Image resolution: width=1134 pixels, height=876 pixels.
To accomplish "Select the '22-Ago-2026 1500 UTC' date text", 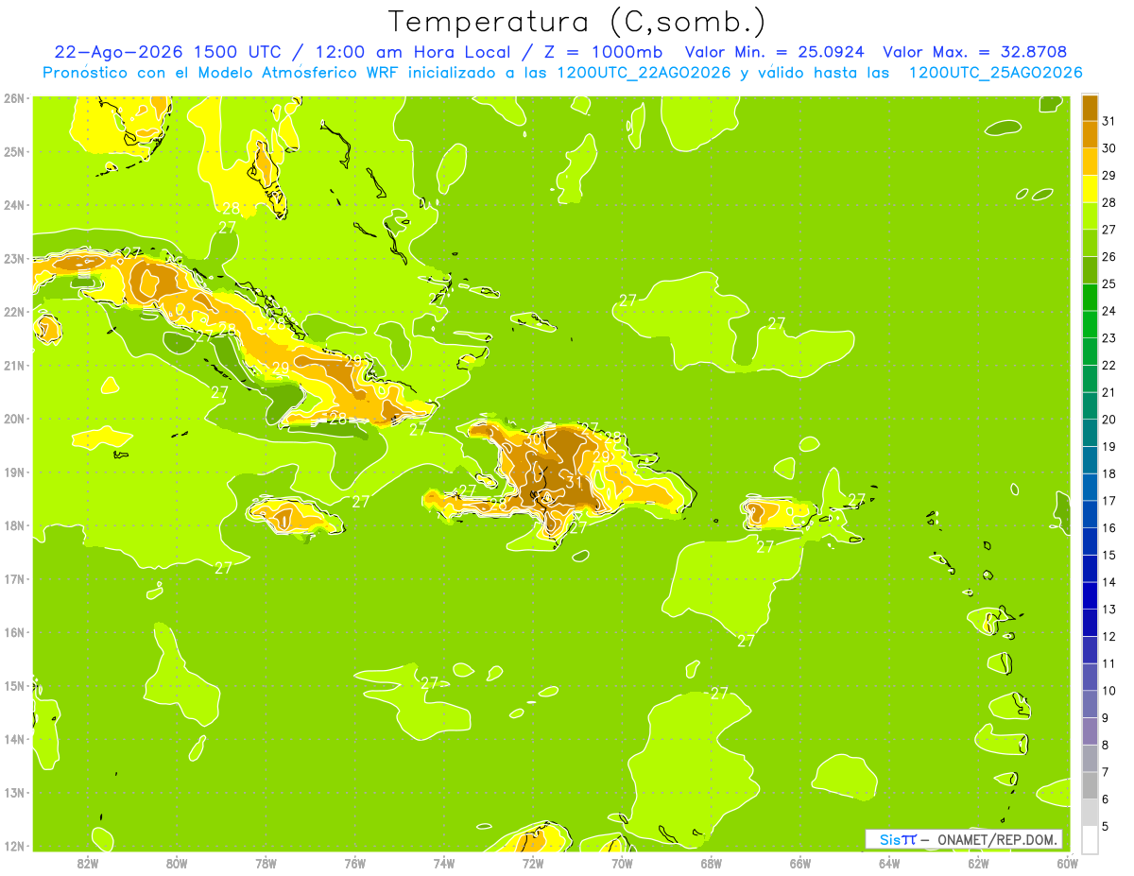I will click(x=167, y=52).
